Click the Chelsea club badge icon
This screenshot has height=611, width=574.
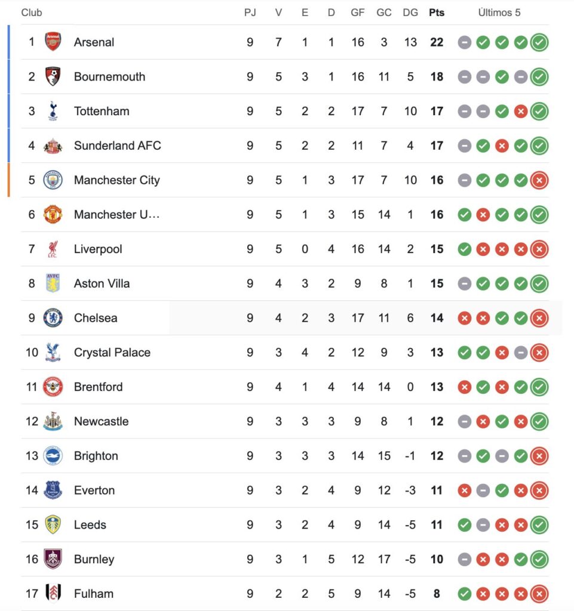coord(53,318)
